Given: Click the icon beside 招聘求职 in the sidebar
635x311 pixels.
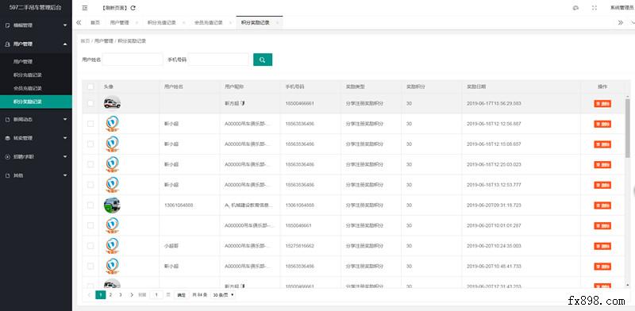Looking at the screenshot, I should (7, 157).
